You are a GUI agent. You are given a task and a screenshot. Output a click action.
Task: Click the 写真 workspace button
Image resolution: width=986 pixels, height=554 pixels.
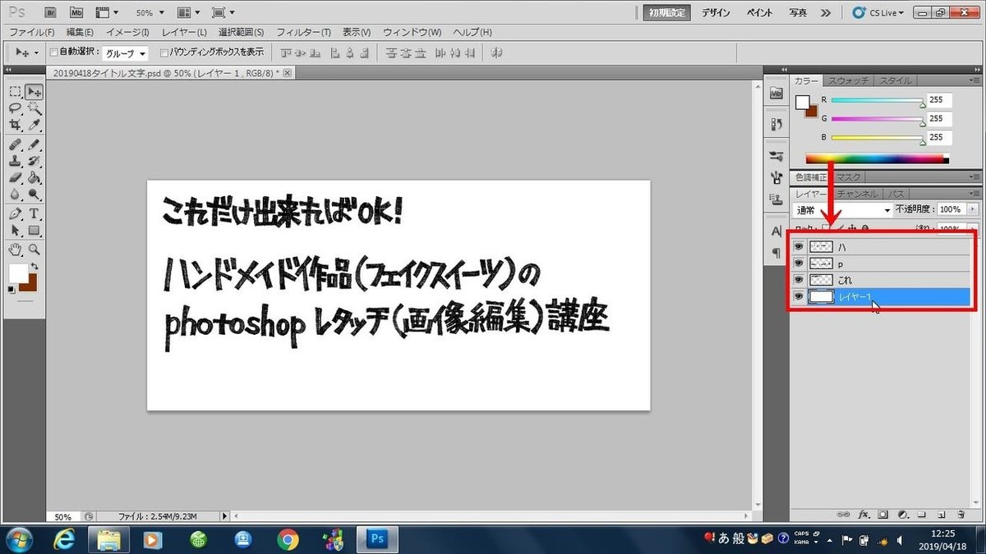(x=798, y=12)
